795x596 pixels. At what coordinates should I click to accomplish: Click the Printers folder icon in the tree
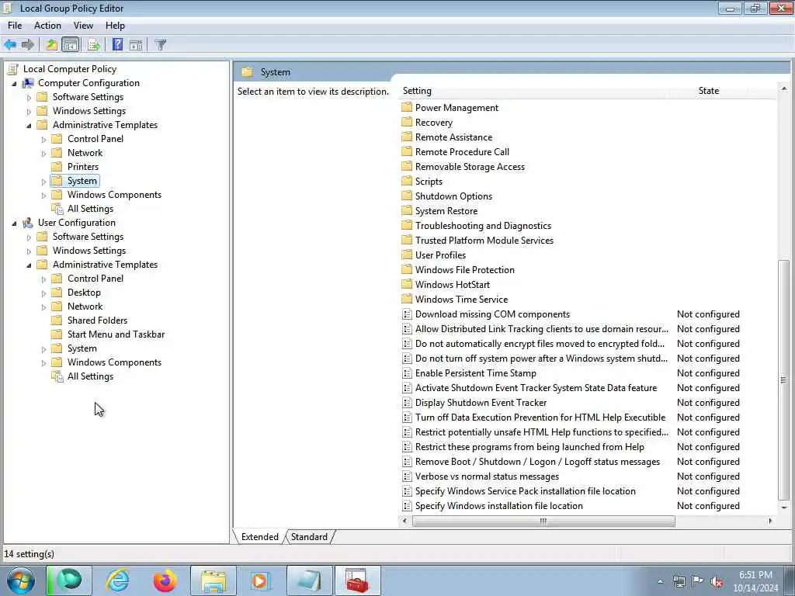[57, 167]
